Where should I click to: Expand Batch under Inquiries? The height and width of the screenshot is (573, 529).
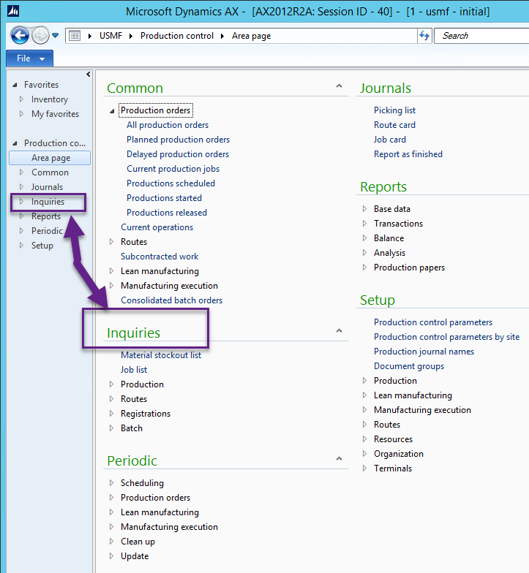[111, 428]
